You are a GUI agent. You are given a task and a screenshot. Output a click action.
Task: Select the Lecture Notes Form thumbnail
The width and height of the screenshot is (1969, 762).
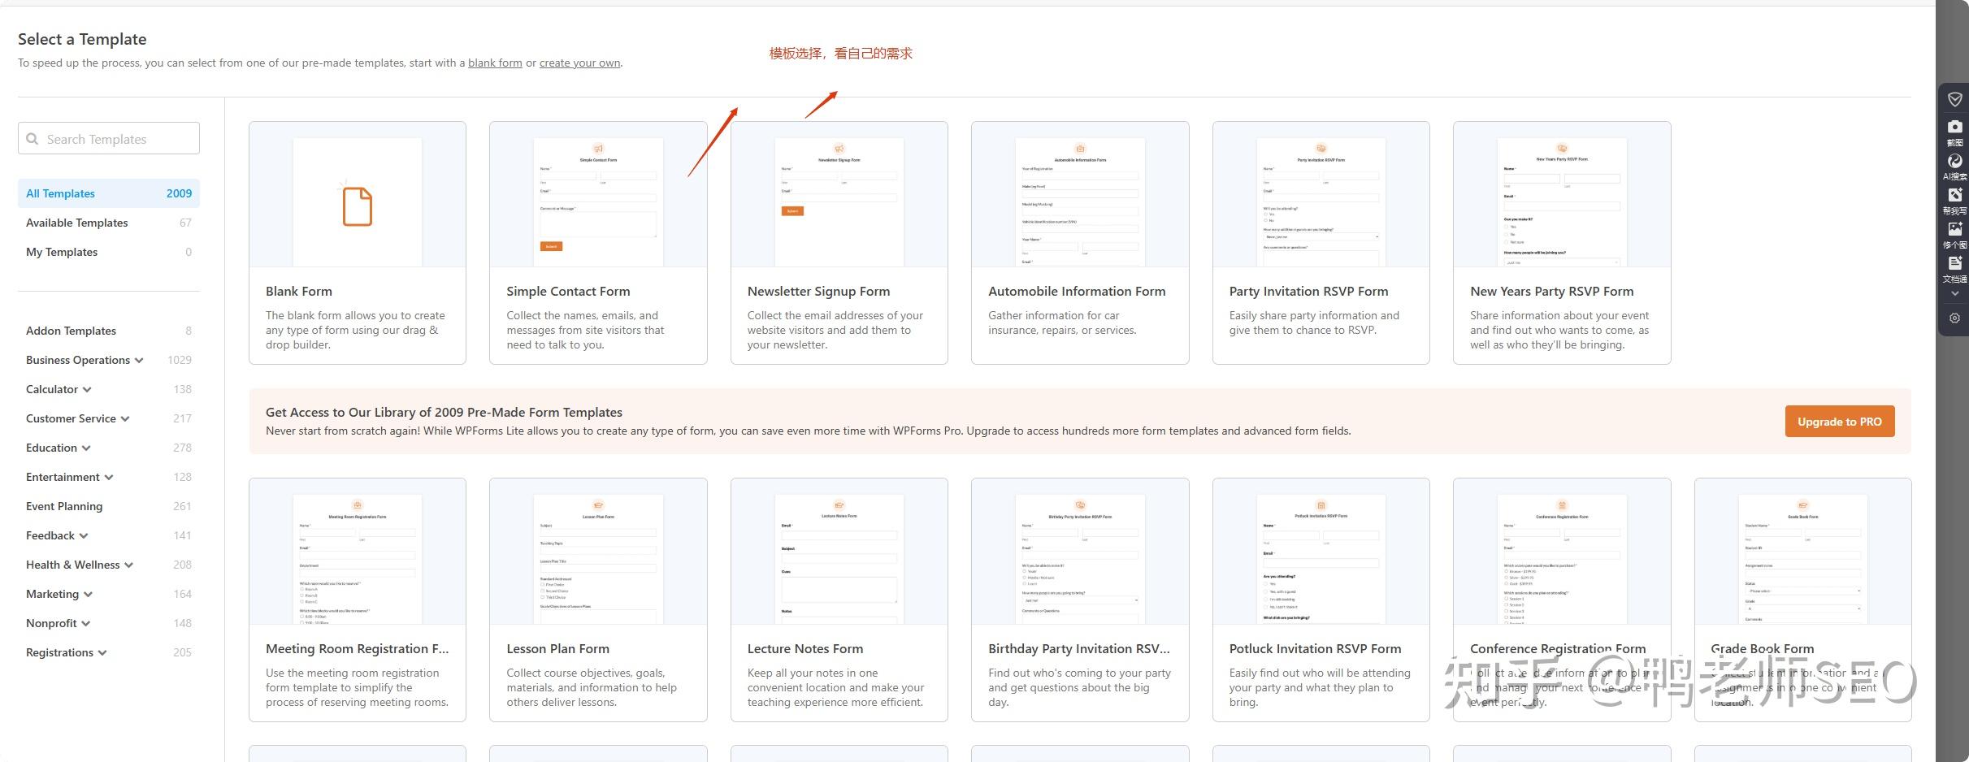tap(839, 551)
